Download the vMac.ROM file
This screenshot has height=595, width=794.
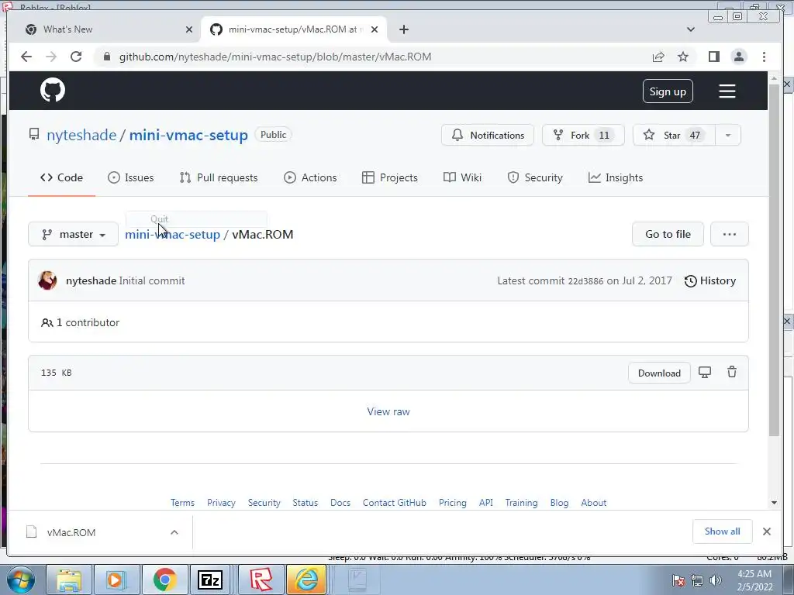659,373
